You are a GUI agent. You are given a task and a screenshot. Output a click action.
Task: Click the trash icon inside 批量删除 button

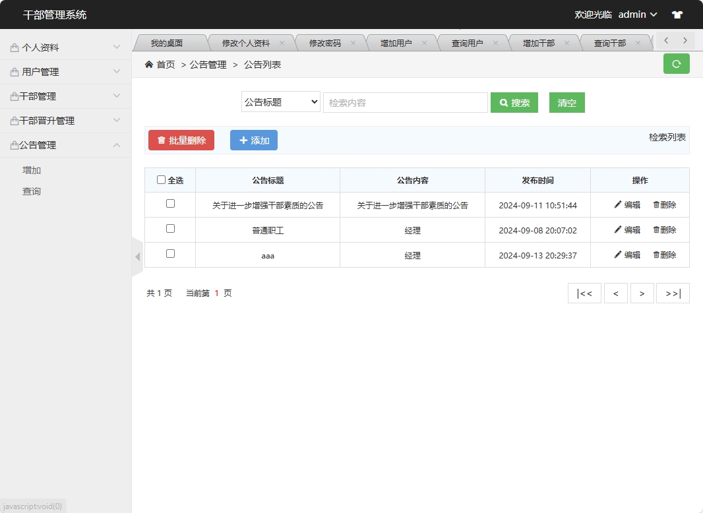160,140
